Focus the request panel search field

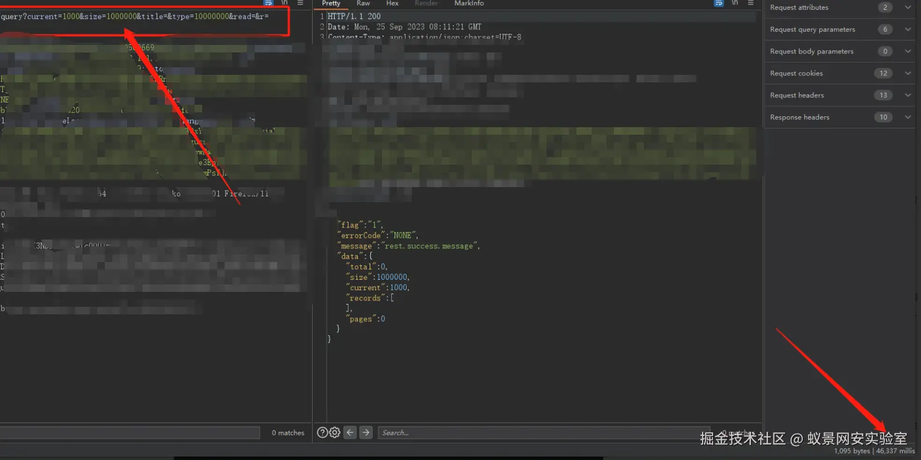[130, 432]
